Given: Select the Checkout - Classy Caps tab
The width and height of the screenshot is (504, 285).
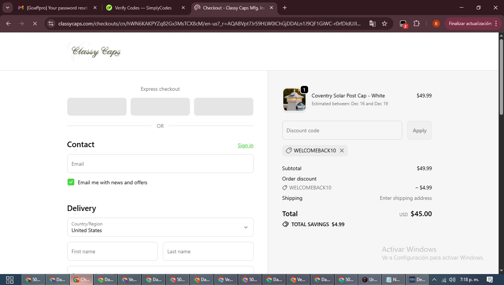Looking at the screenshot, I should coord(234,8).
